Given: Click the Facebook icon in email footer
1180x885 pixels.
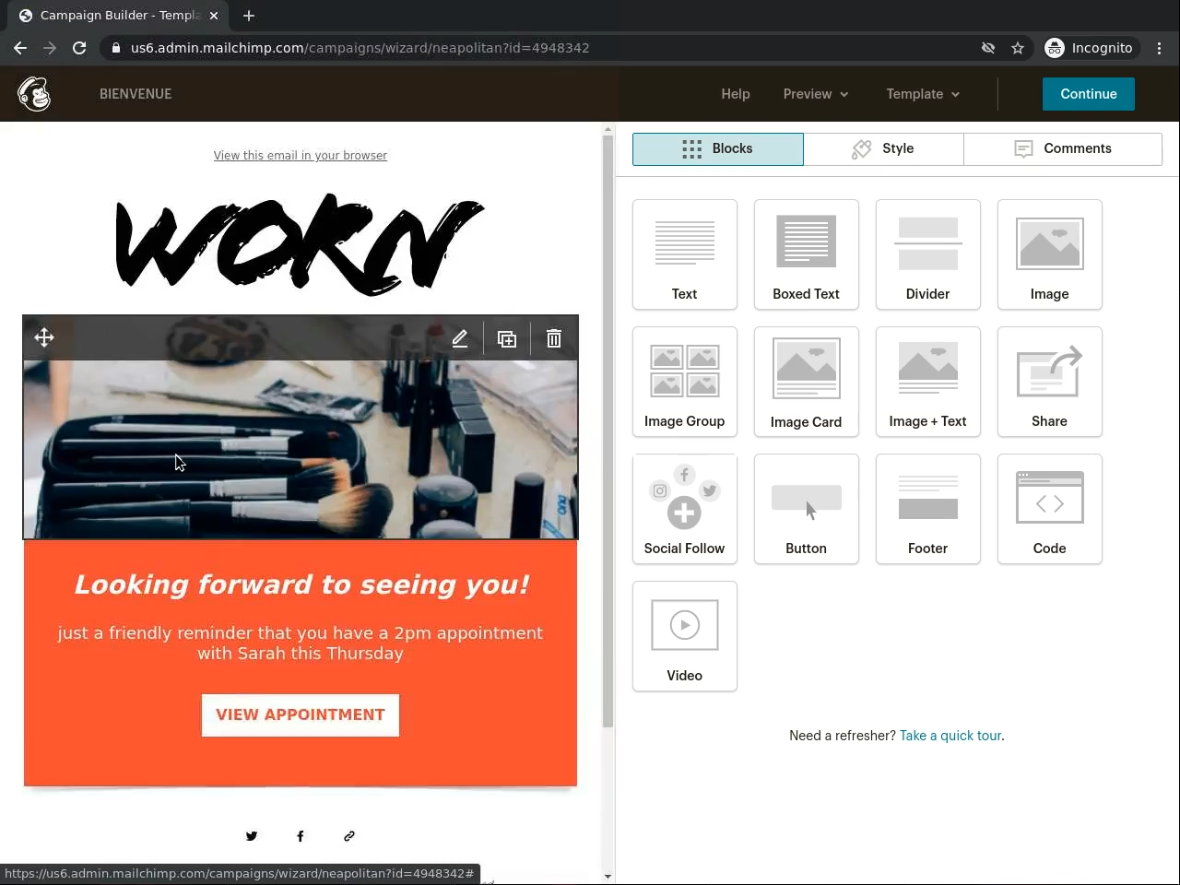Looking at the screenshot, I should (301, 836).
